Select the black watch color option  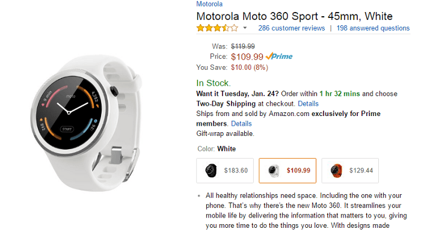point(225,171)
